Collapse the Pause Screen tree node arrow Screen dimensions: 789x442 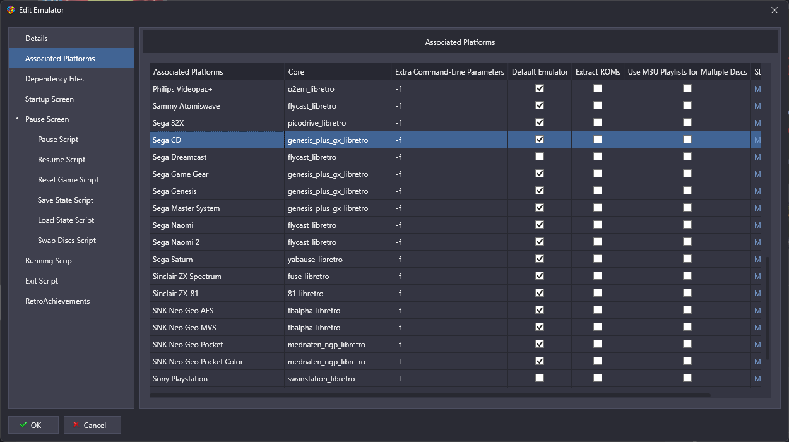[17, 119]
